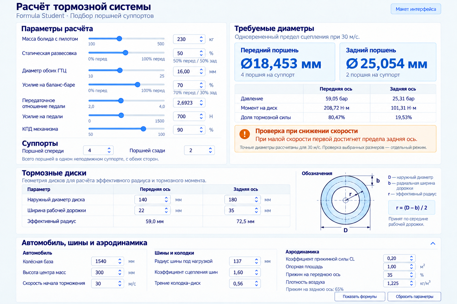Click the Сбросить параметры button

[x=414, y=297]
